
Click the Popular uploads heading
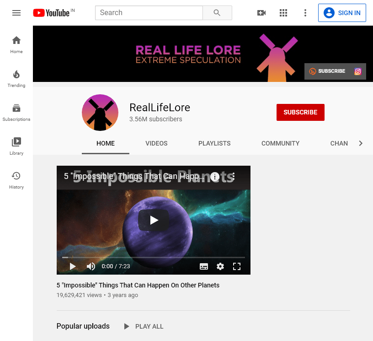tap(83, 326)
